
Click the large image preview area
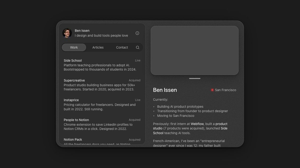pyautogui.click(x=194, y=50)
